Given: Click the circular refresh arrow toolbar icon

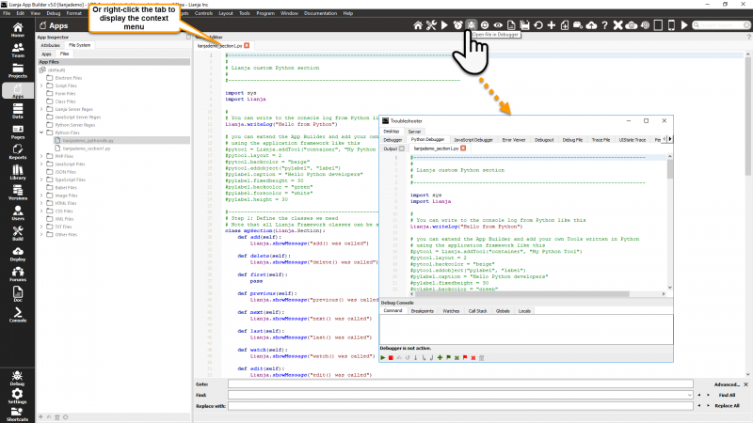Looking at the screenshot, I should pos(538,25).
